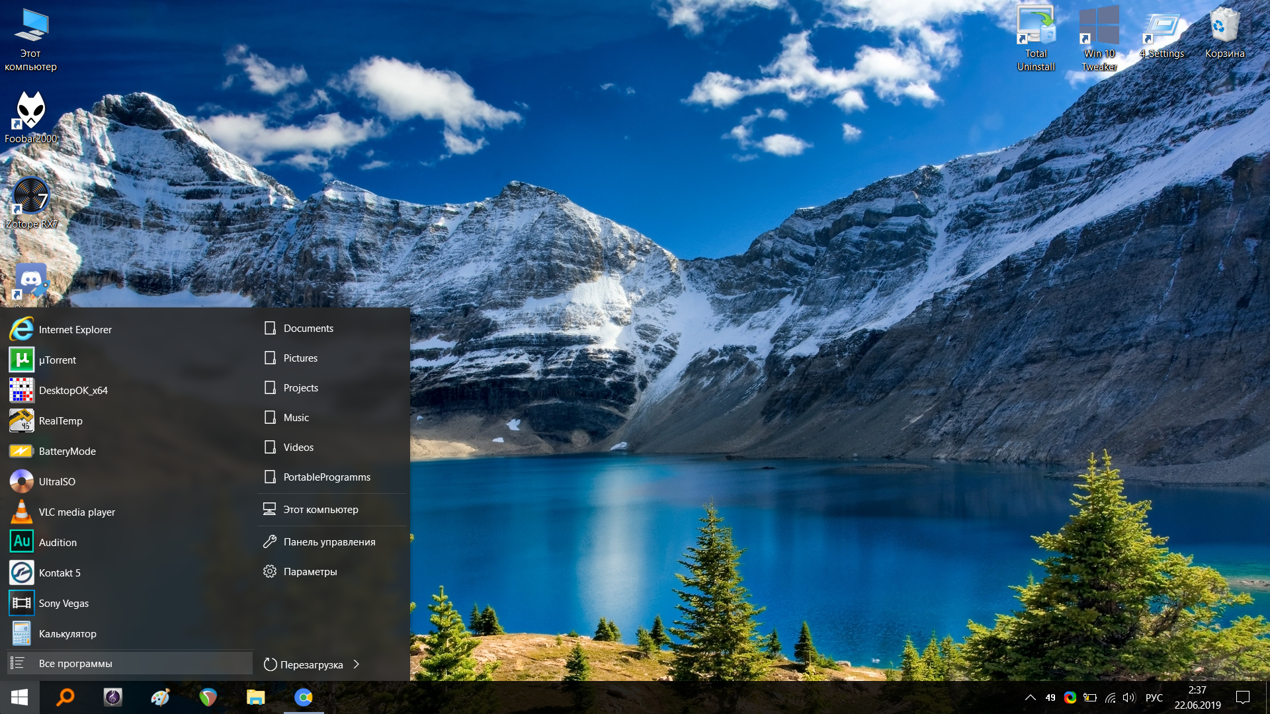
Task: Expand the power options arrow
Action: [x=357, y=664]
